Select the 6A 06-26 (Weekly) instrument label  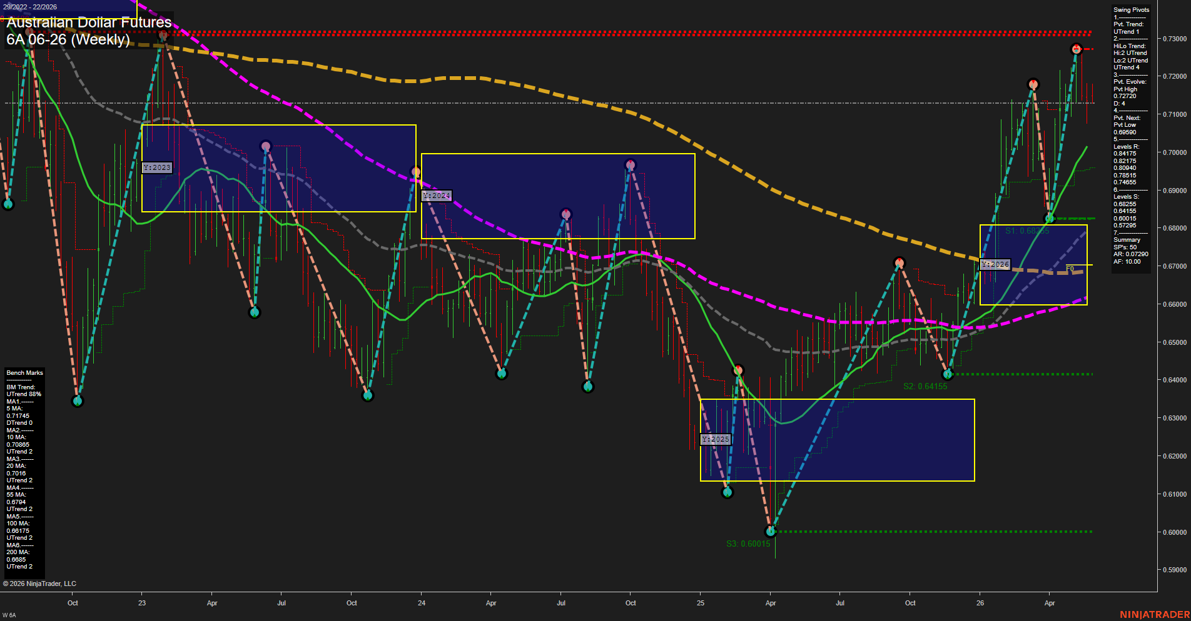coord(68,39)
